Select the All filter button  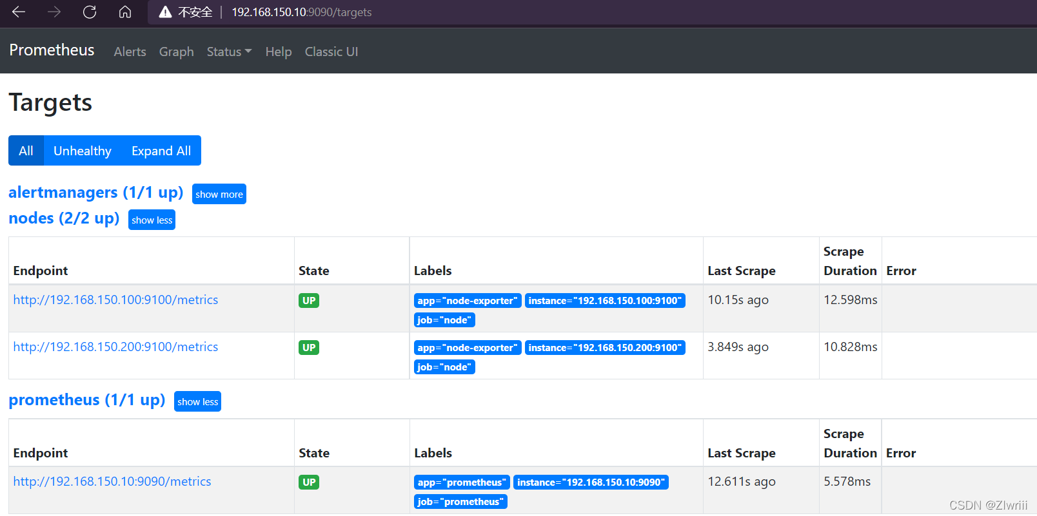click(x=26, y=151)
